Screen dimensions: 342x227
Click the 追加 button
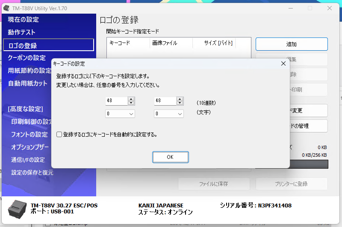tap(292, 44)
